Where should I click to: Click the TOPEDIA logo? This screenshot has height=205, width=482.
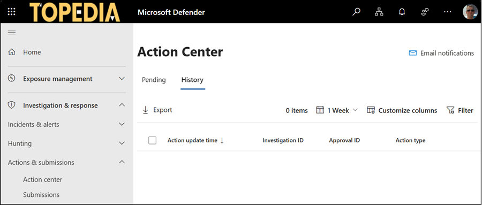pos(74,12)
